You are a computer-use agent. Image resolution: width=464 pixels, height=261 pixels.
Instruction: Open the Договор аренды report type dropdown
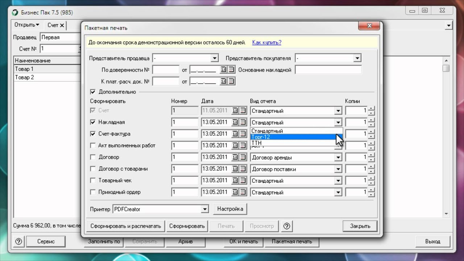tap(338, 157)
